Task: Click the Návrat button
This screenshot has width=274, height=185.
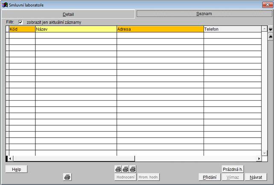Action: [256, 177]
